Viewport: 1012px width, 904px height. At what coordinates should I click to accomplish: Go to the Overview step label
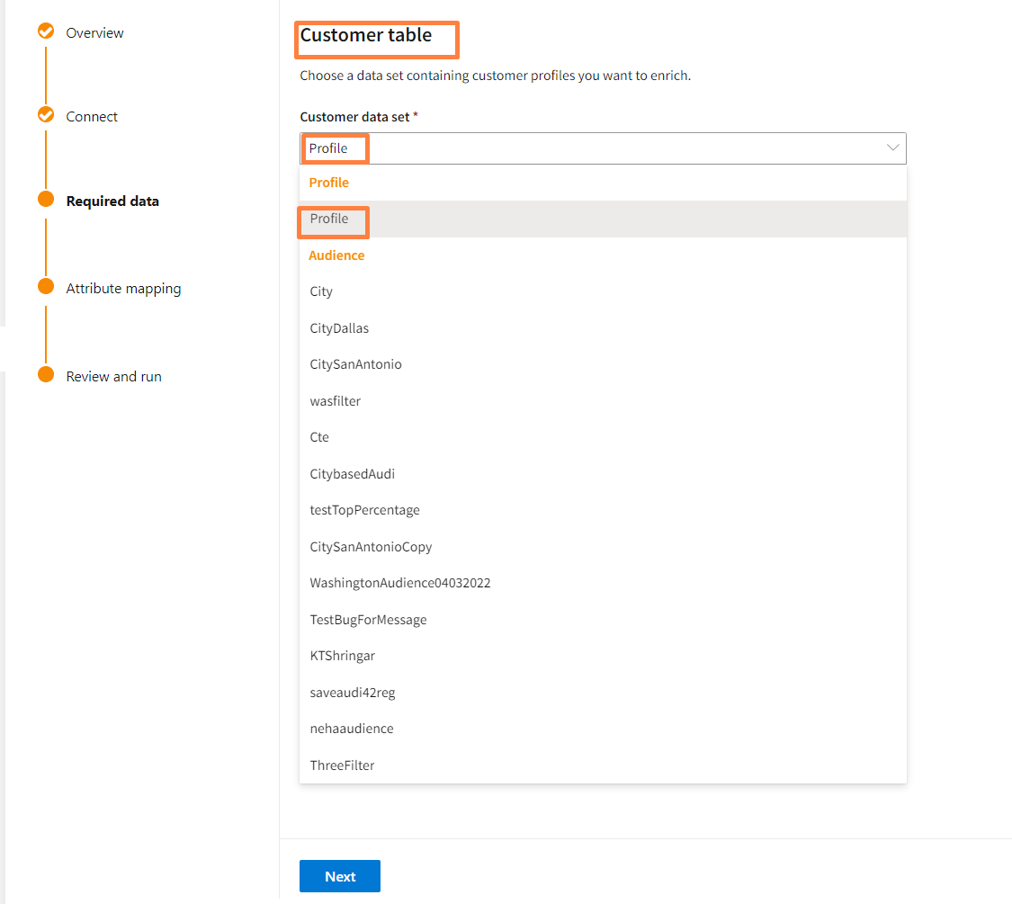click(94, 33)
